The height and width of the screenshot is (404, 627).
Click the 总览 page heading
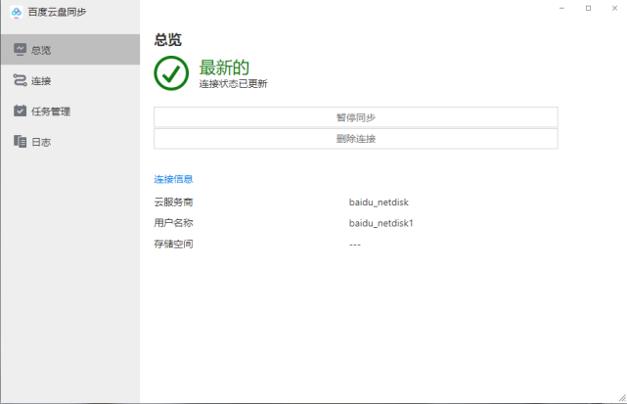pos(168,40)
